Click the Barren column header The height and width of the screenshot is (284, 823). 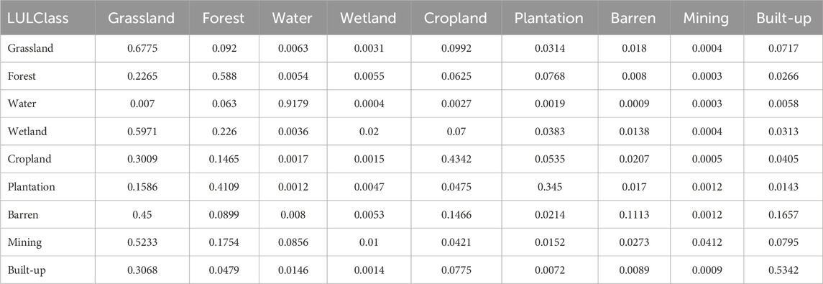point(633,18)
